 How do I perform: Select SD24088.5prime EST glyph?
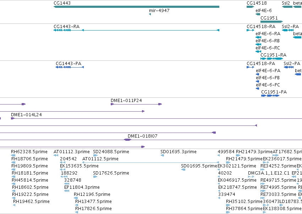click(95, 155)
